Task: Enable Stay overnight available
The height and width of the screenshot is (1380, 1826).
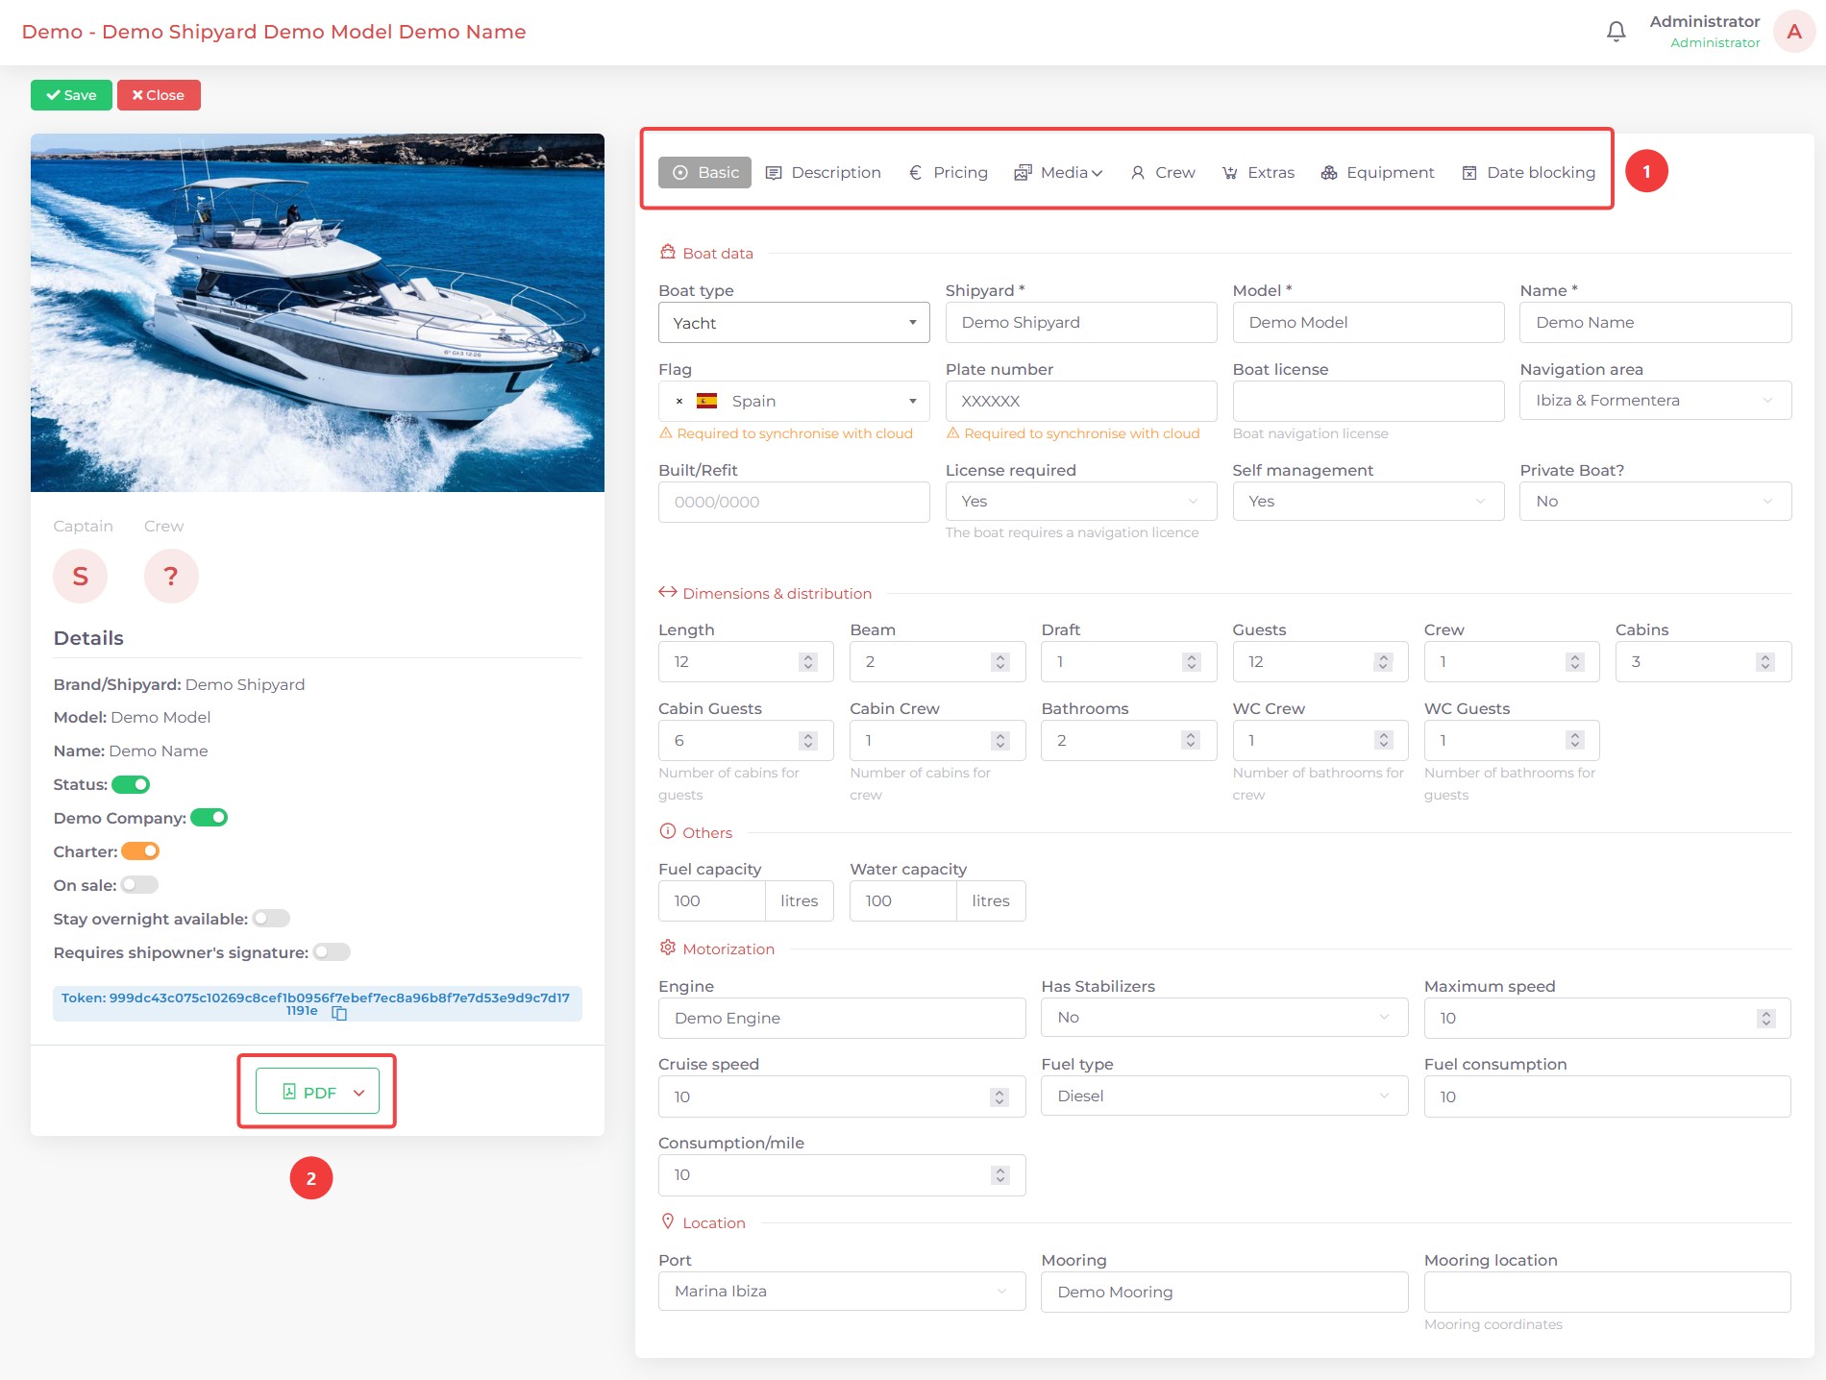Action: tap(271, 919)
